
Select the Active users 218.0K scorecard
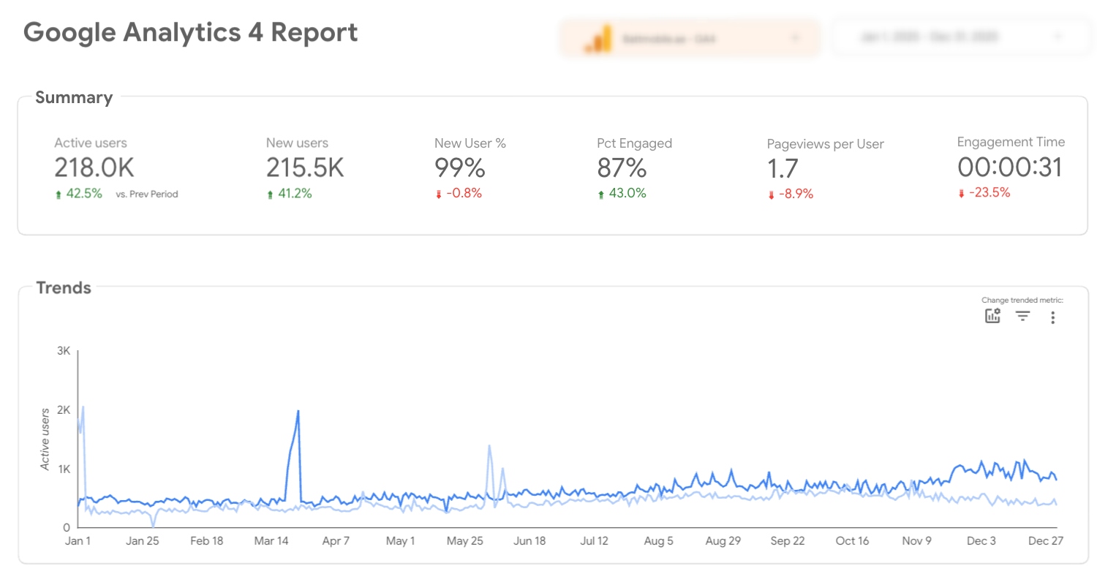(x=94, y=168)
